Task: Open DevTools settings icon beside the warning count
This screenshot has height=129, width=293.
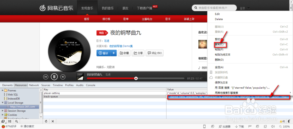Action: click(289, 121)
